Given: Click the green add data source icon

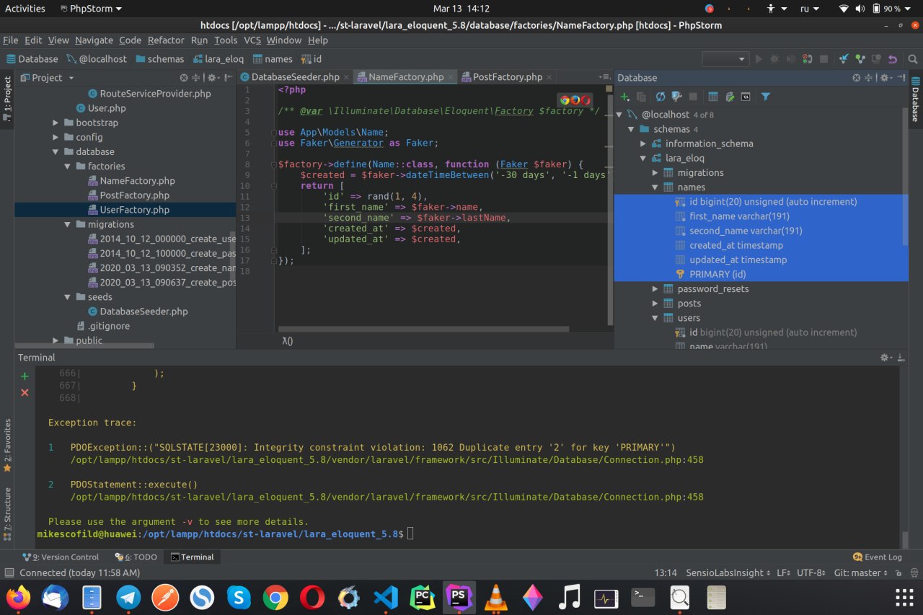Looking at the screenshot, I should point(624,97).
